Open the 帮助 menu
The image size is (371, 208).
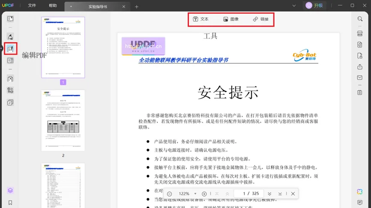52,6
